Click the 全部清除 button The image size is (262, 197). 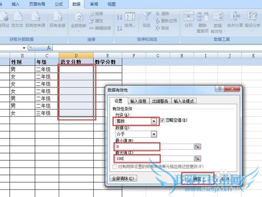pos(123,179)
